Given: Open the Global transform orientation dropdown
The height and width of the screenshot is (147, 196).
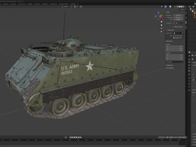Looking at the screenshot, I should point(66,7).
